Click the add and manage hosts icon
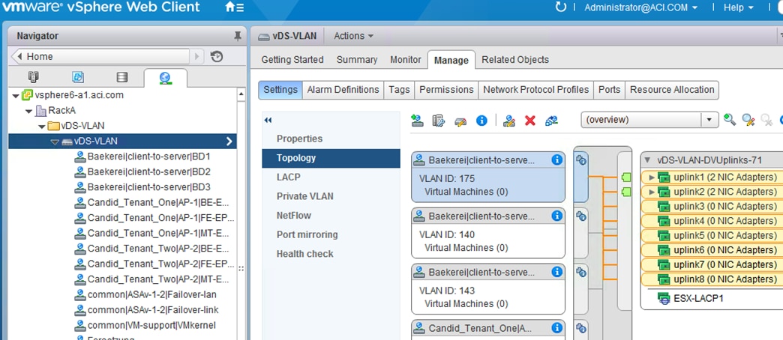The image size is (783, 340). 439,120
